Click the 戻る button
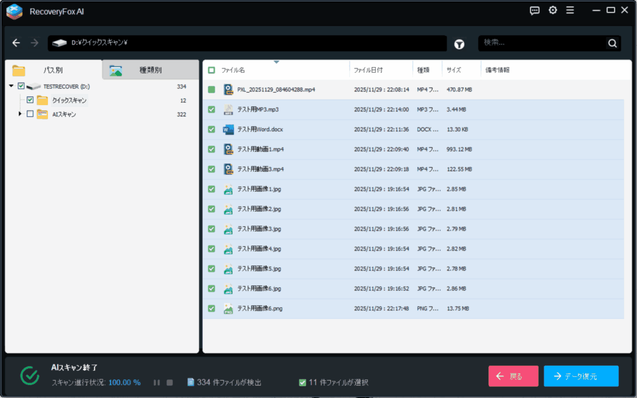This screenshot has width=637, height=398. pyautogui.click(x=513, y=376)
